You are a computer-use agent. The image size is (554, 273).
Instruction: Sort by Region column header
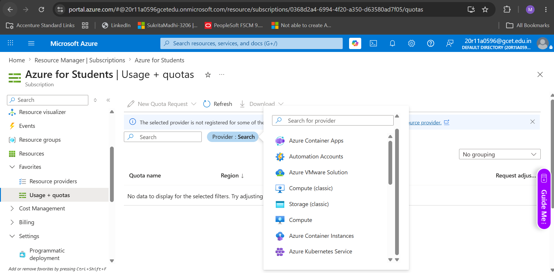click(232, 175)
